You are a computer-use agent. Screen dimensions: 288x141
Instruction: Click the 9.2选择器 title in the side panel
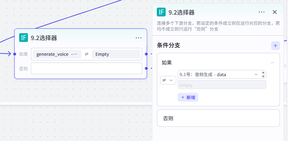pyautogui.click(x=181, y=12)
